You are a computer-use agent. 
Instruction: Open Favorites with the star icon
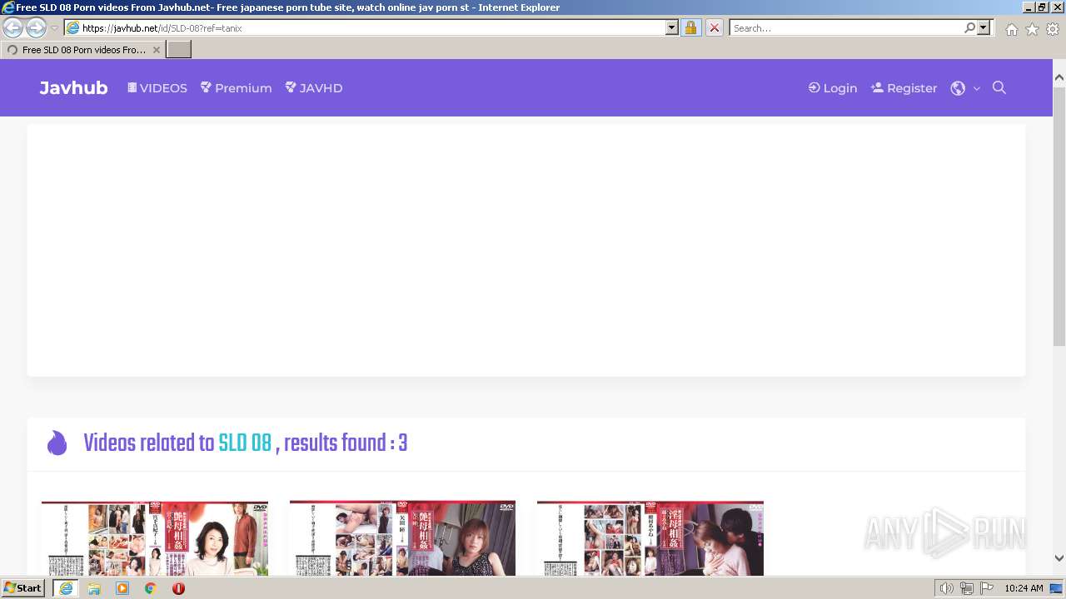coord(1032,29)
